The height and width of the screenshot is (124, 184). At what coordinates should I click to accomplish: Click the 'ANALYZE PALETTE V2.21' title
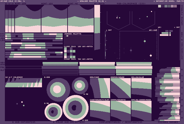92,1
